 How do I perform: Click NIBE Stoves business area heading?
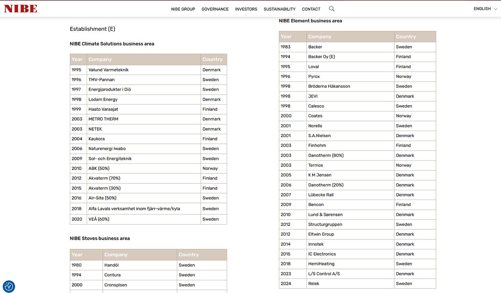(100, 238)
